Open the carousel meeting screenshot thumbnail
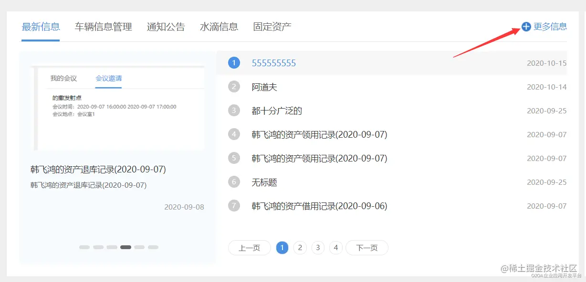 tap(117, 108)
